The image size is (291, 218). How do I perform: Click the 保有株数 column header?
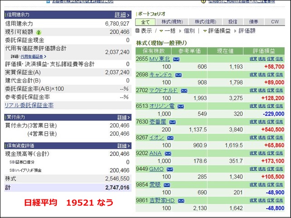(154, 51)
